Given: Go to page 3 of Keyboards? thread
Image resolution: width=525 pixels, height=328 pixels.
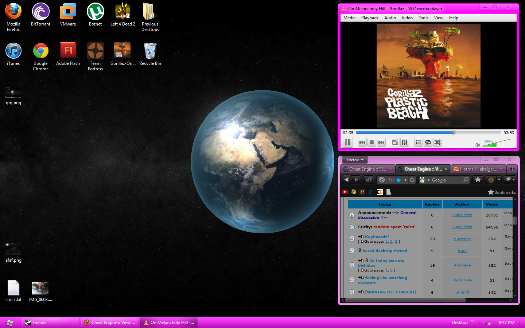Looking at the screenshot, I should coord(396,242).
